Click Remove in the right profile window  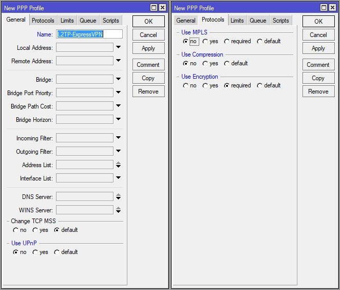click(x=318, y=92)
